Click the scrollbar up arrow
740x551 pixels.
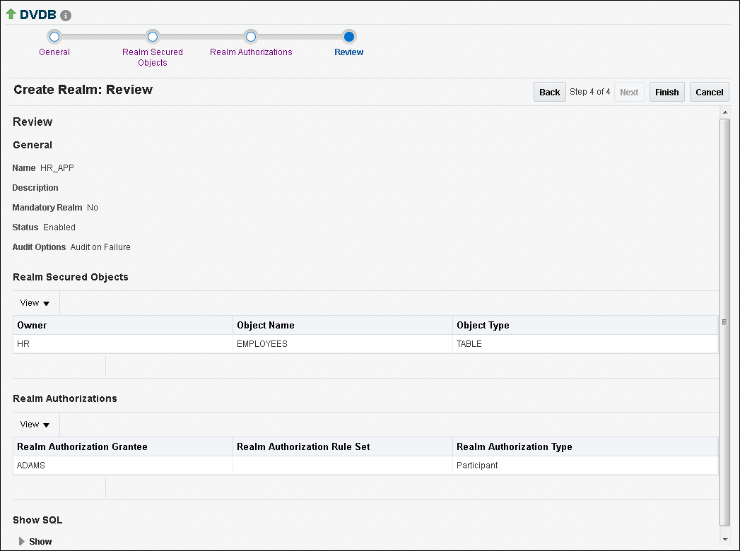click(x=724, y=113)
